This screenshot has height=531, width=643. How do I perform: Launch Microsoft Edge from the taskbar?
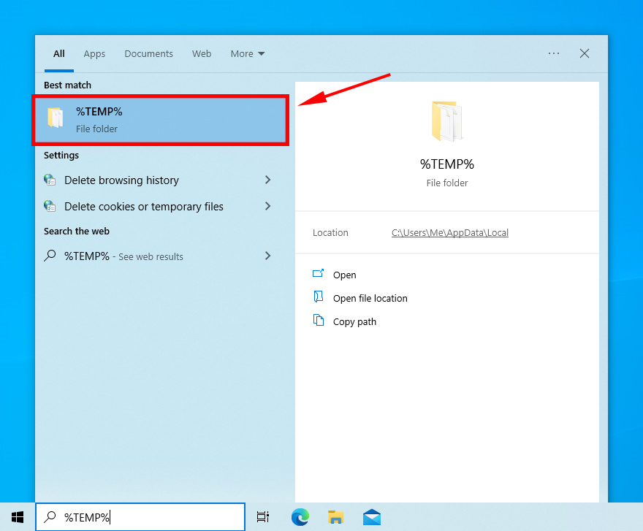click(x=300, y=516)
